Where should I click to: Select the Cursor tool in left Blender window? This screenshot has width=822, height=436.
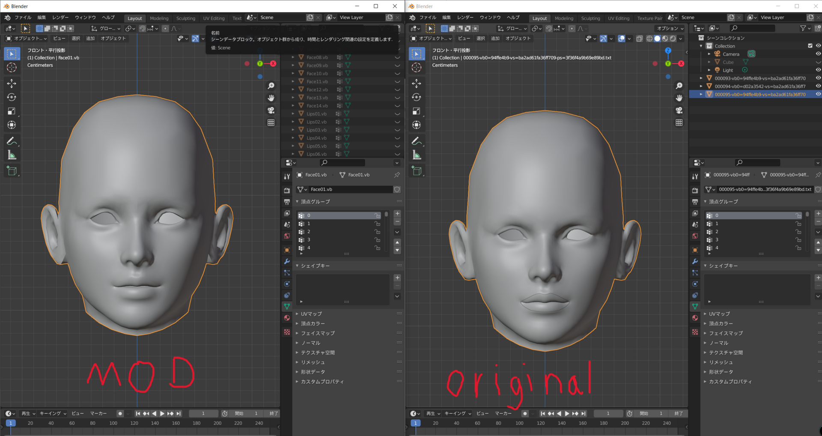[x=12, y=68]
